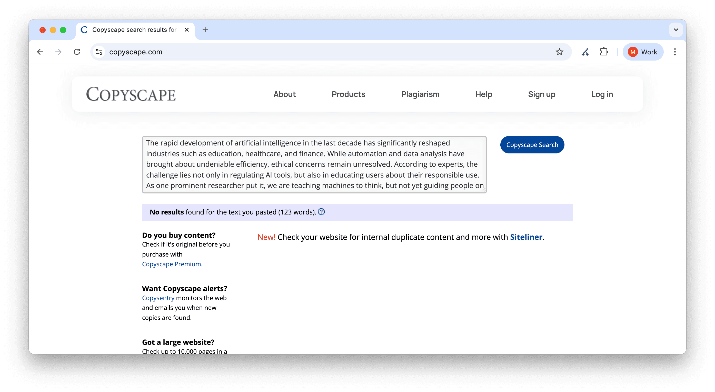Open the Plagiarism menu item
The width and height of the screenshot is (715, 392).
click(420, 94)
